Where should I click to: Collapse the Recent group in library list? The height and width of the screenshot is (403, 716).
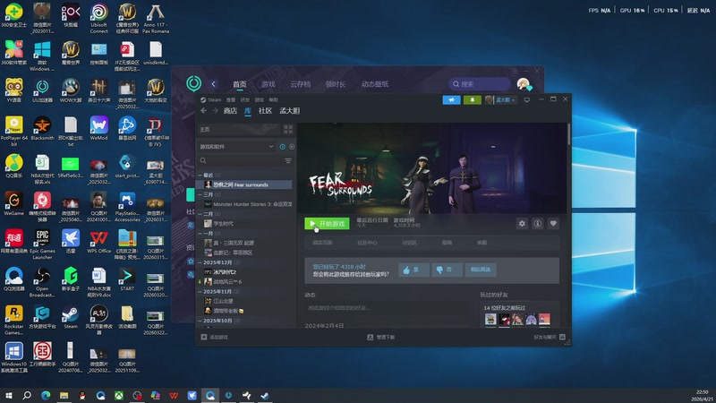(x=200, y=175)
